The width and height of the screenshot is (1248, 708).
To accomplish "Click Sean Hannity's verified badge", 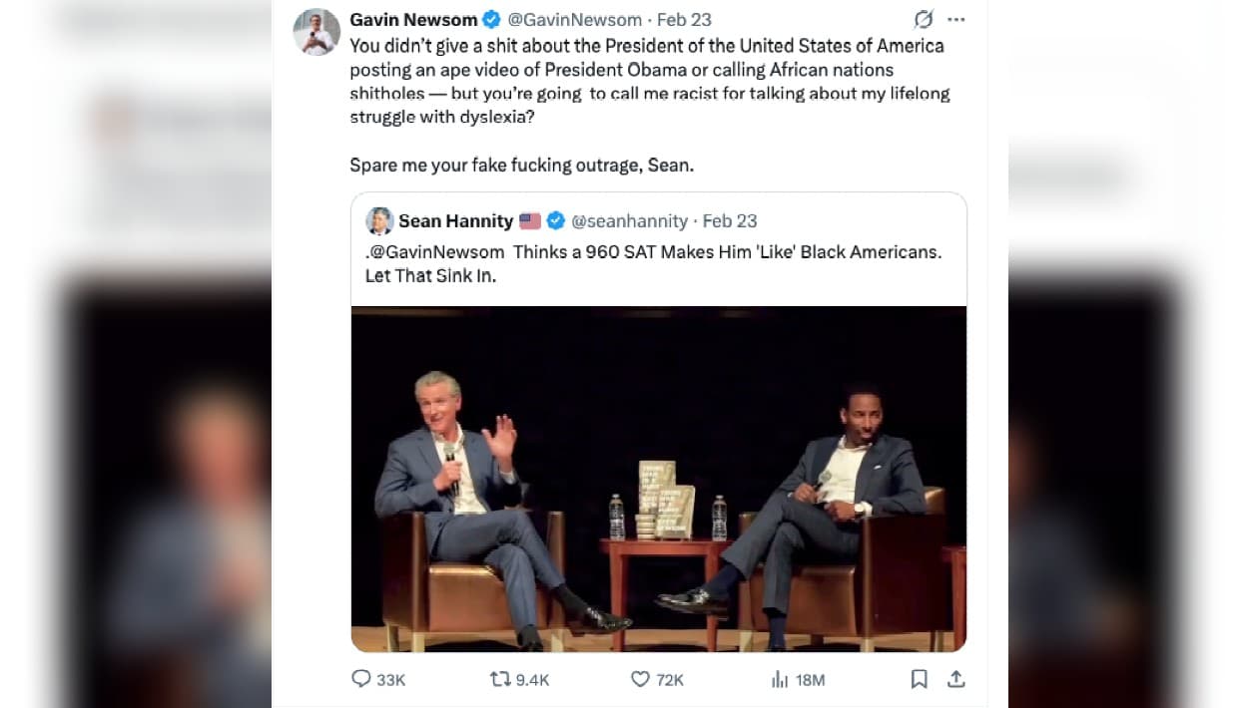I will (x=556, y=221).
